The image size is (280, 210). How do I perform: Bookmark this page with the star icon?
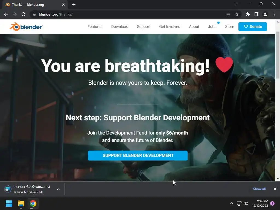click(237, 14)
